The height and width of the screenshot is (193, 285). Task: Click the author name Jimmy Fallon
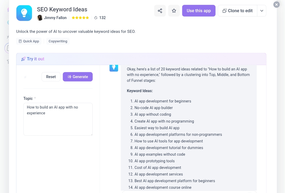(55, 18)
